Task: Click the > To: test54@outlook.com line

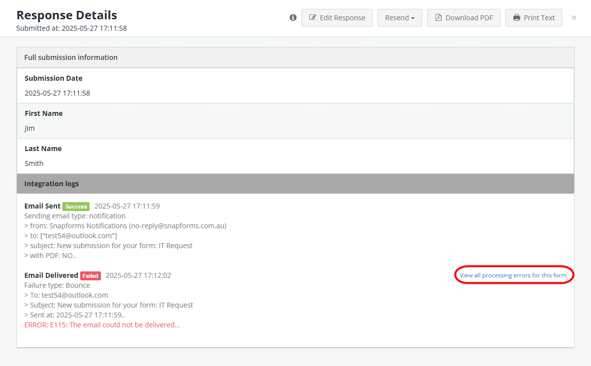Action: (x=66, y=295)
